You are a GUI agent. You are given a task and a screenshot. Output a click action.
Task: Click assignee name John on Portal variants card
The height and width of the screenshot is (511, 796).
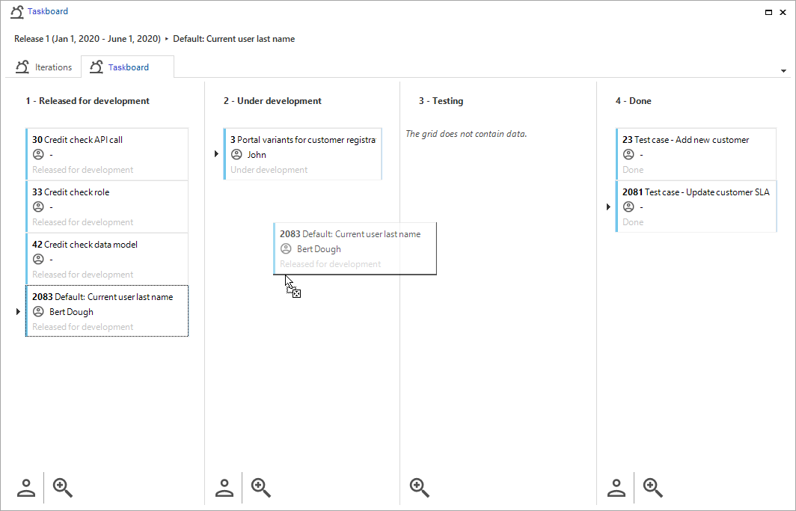coord(257,155)
